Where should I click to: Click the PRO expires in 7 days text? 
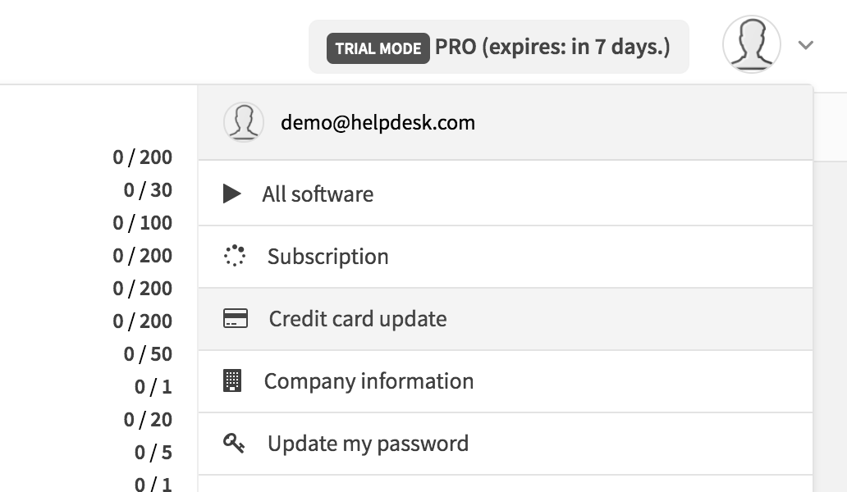click(x=552, y=47)
